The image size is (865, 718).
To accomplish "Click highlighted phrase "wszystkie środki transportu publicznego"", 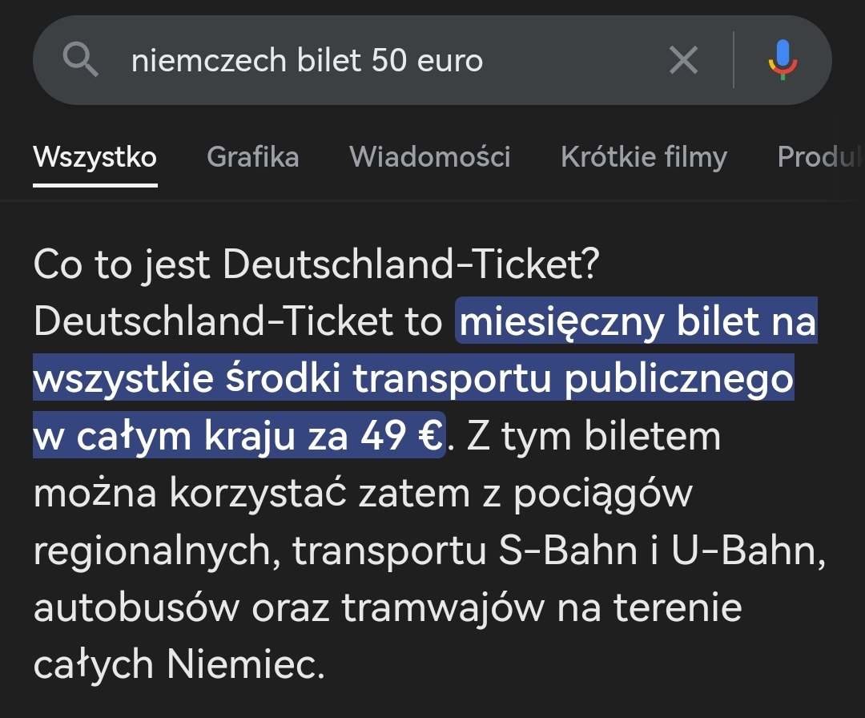I will pos(412,380).
